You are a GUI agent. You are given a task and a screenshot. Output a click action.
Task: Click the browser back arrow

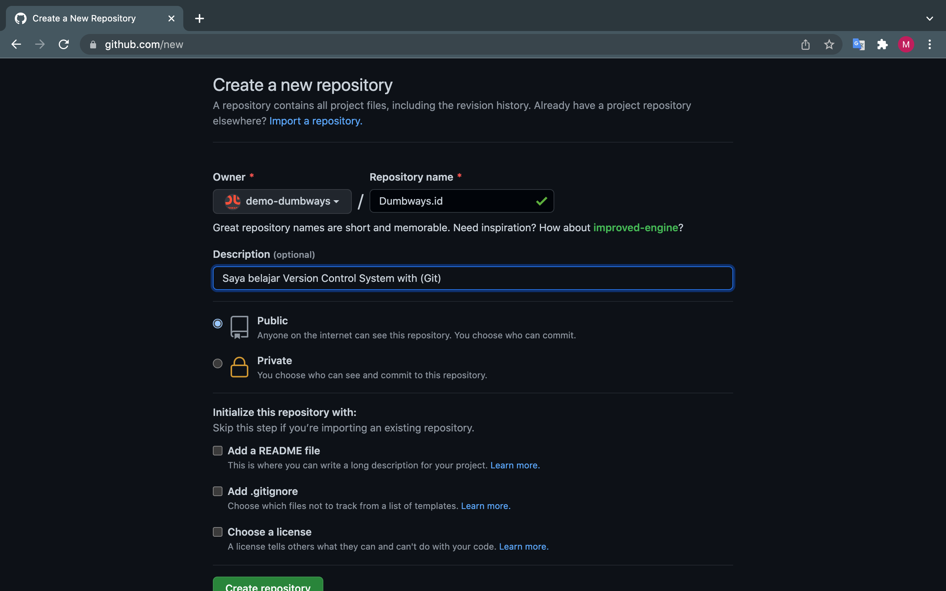tap(16, 45)
